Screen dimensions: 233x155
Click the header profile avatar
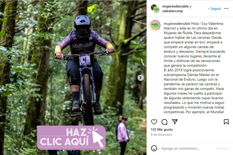click(155, 9)
